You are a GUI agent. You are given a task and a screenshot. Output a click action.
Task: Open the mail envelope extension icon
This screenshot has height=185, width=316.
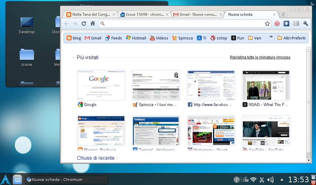(296, 23)
